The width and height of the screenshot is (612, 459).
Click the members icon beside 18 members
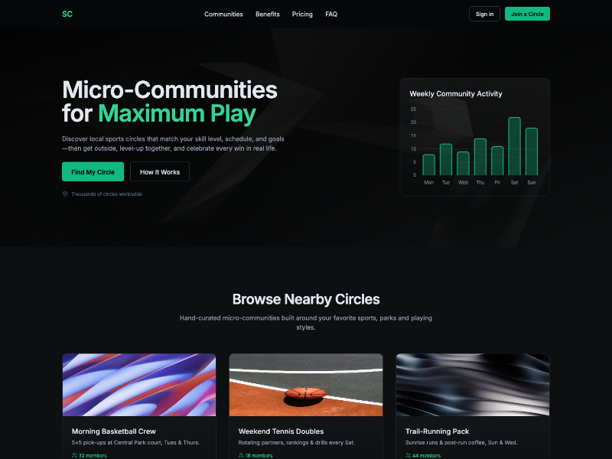coord(241,455)
